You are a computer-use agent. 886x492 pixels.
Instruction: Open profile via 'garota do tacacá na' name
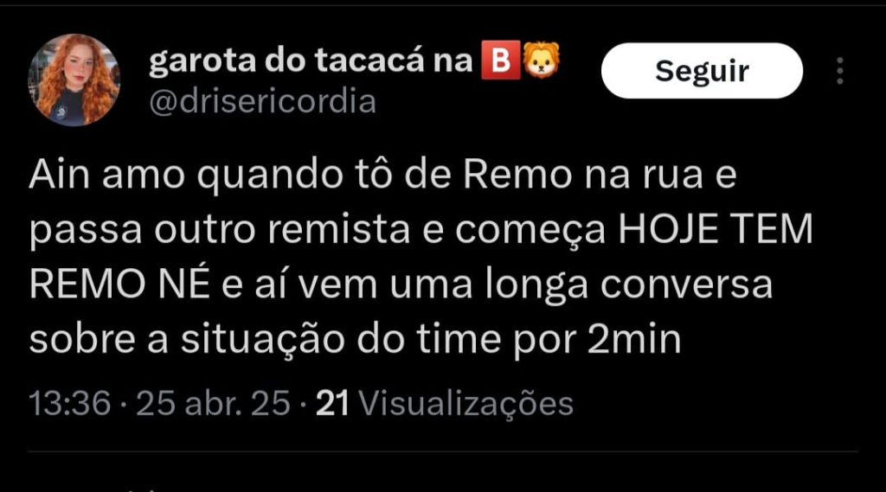[311, 61]
